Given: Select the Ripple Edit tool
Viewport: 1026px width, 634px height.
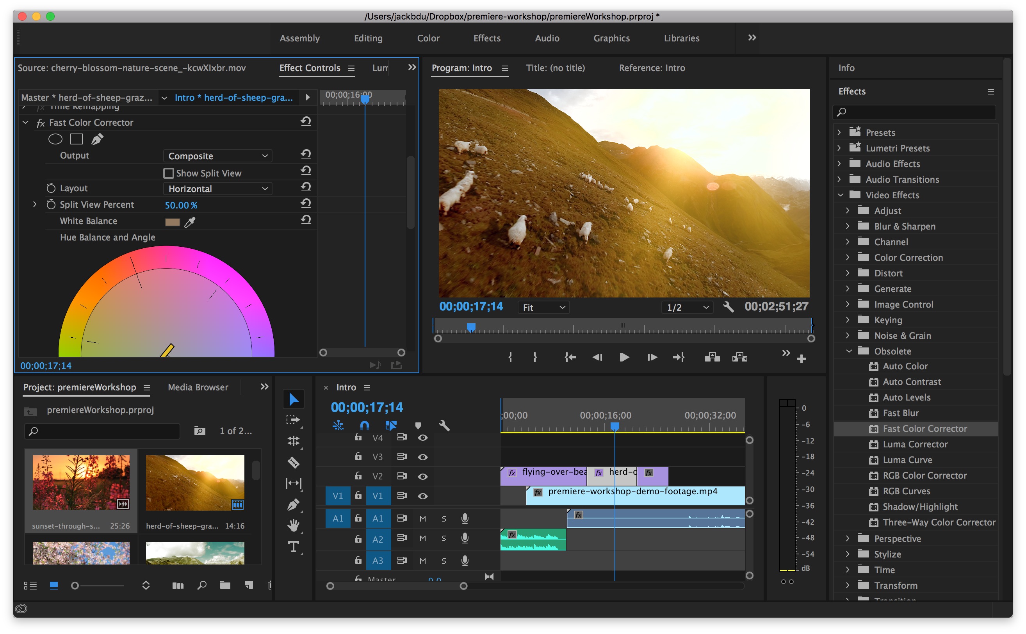Looking at the screenshot, I should point(293,441).
